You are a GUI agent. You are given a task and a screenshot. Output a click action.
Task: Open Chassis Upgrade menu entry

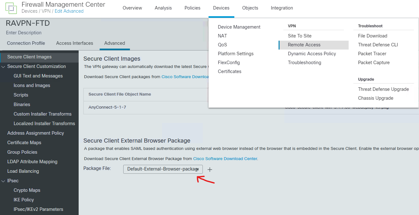[376, 98]
